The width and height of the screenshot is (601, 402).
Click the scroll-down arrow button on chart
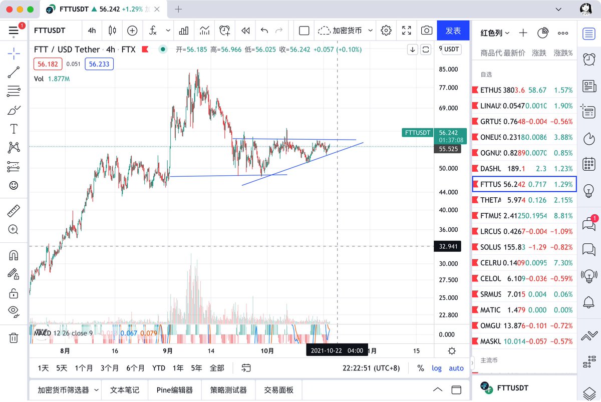click(x=412, y=49)
